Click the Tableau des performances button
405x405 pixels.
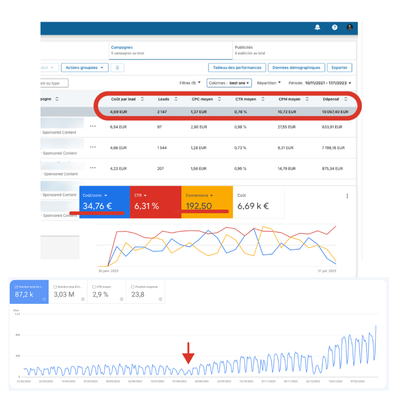[237, 67]
